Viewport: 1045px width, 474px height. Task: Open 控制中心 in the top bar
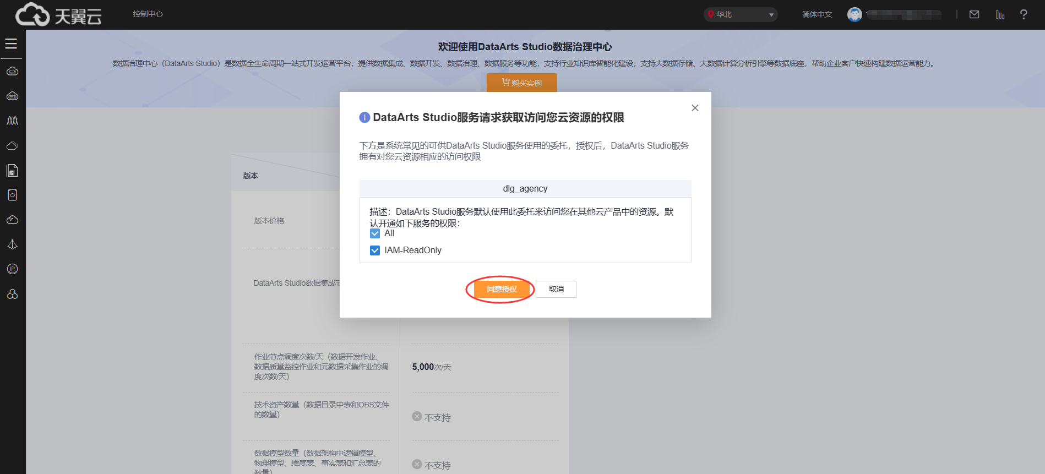point(148,14)
